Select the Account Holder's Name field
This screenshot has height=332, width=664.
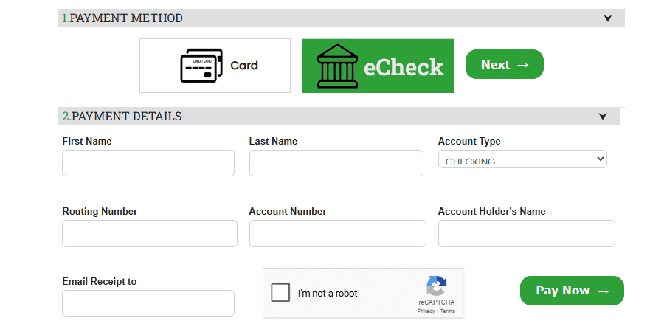[x=526, y=233]
